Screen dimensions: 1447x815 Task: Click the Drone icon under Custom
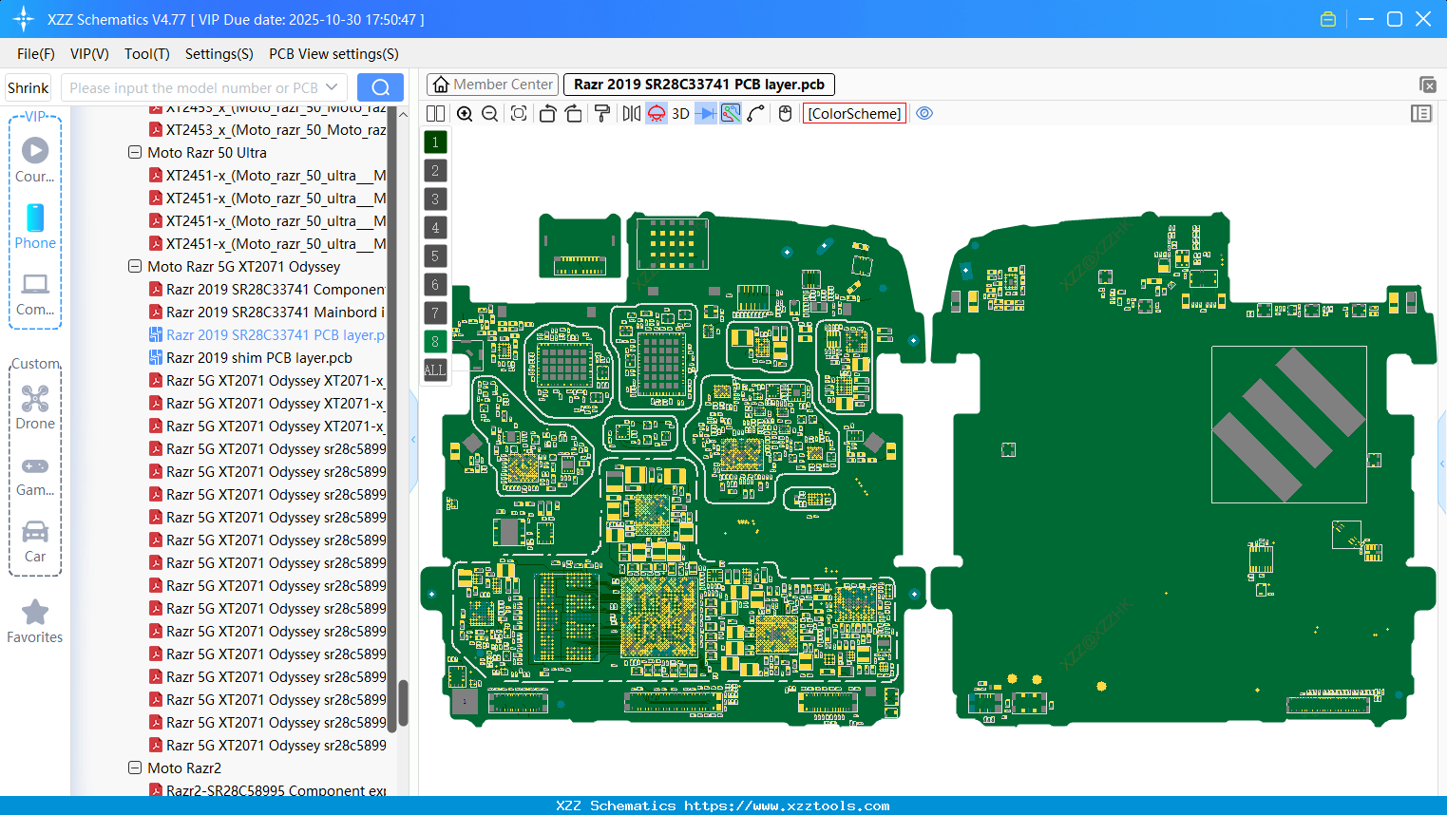[x=35, y=399]
